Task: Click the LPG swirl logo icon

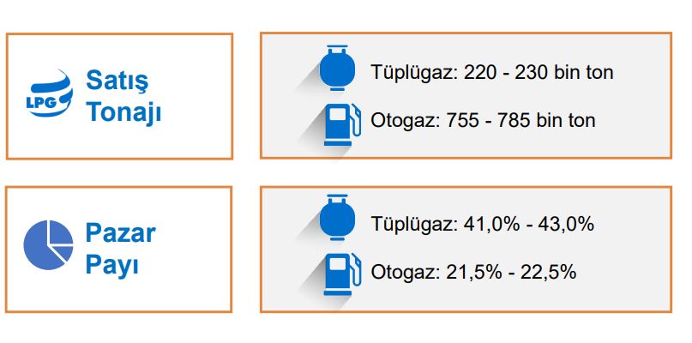Action: (49, 93)
